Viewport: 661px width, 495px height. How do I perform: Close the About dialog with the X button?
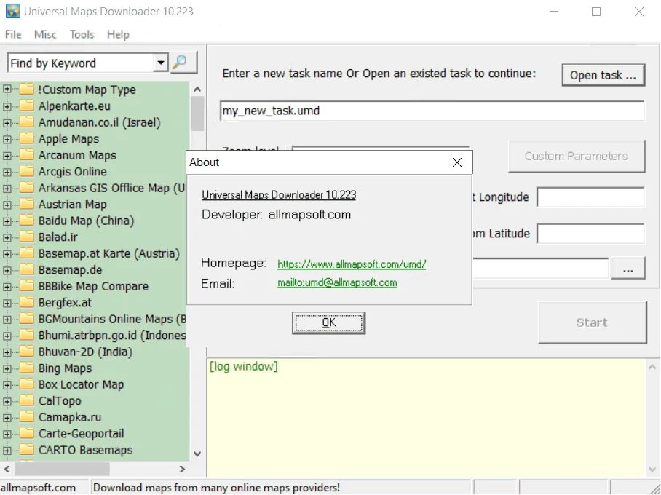click(x=457, y=162)
